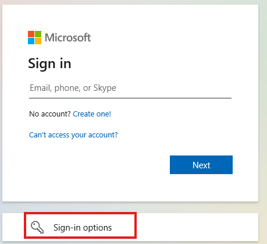Click the green square of the Microsoft logo

point(38,34)
